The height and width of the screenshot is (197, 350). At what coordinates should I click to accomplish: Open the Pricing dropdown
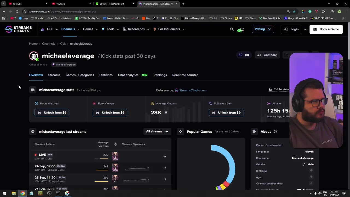(x=263, y=29)
